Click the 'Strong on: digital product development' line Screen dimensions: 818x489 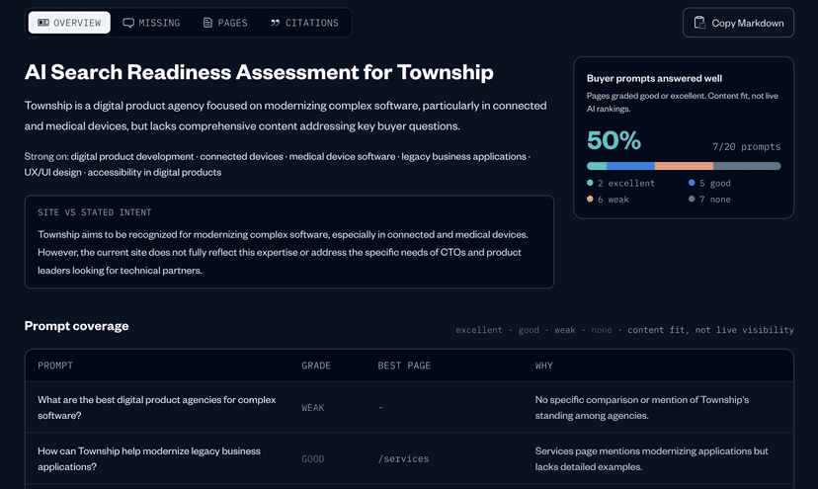click(277, 164)
